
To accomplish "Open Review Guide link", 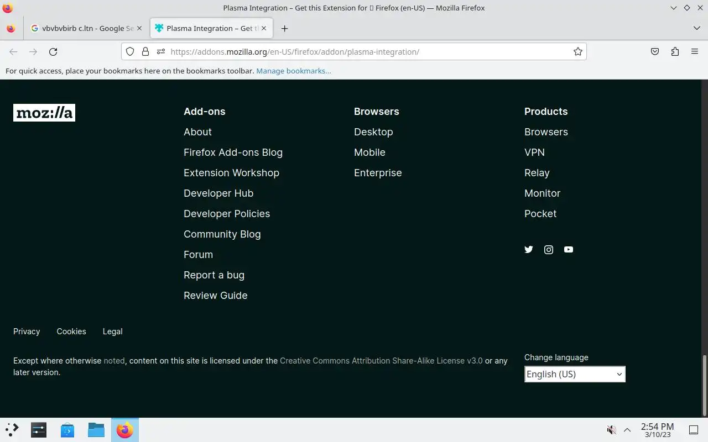I will [215, 296].
